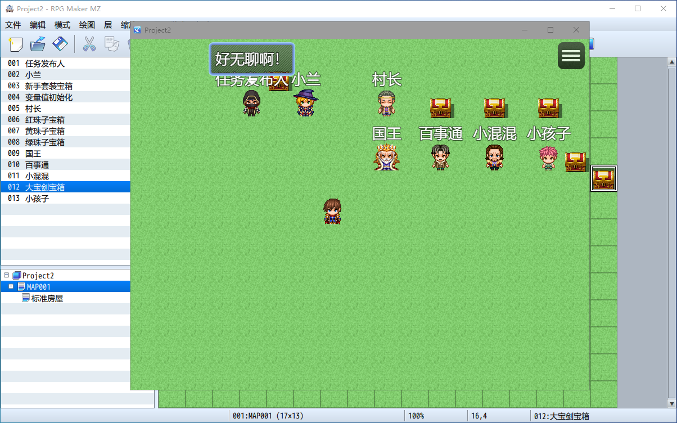
Task: Select event 005 村长 in list
Action: [x=65, y=109]
